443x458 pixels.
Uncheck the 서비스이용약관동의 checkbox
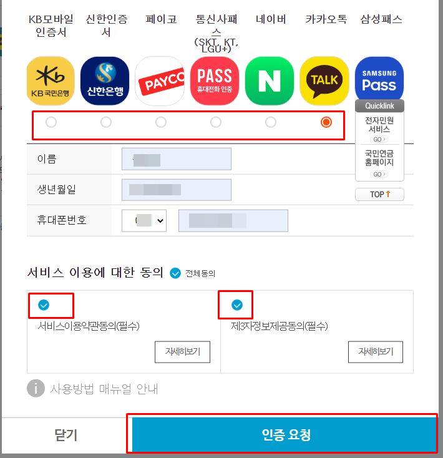[44, 305]
